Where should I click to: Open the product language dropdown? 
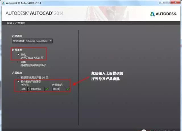32,41
